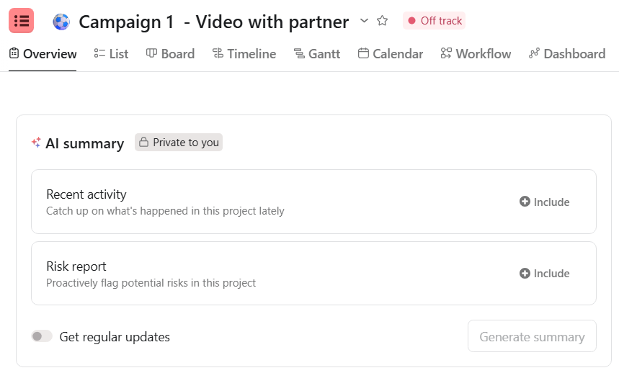Click the plus icon for Risk report
The height and width of the screenshot is (391, 619).
point(525,273)
